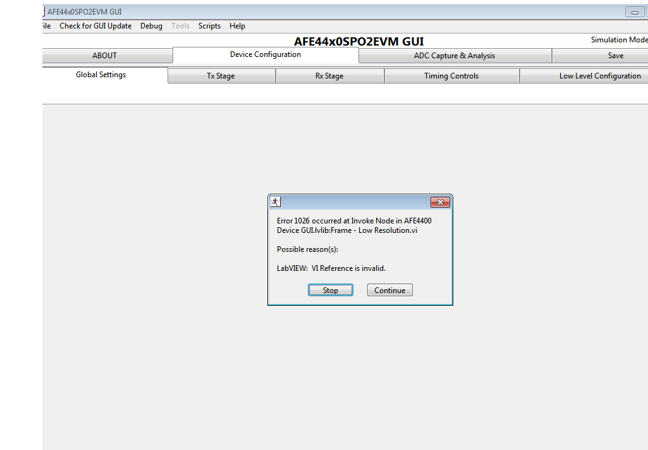The height and width of the screenshot is (450, 648).
Task: Close the Error 1026 dialog
Action: click(440, 202)
